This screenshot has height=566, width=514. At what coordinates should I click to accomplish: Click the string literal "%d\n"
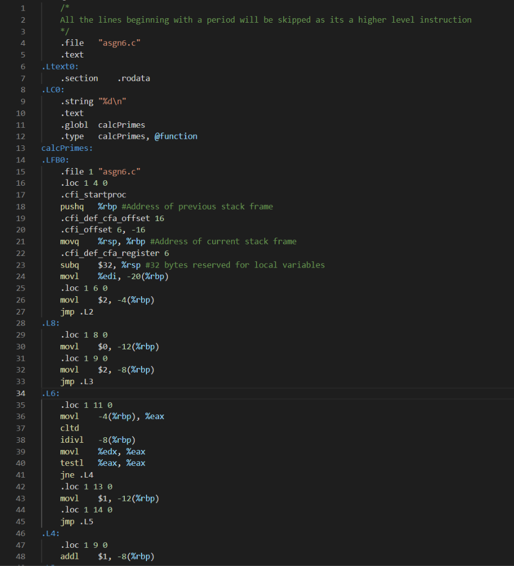(113, 101)
